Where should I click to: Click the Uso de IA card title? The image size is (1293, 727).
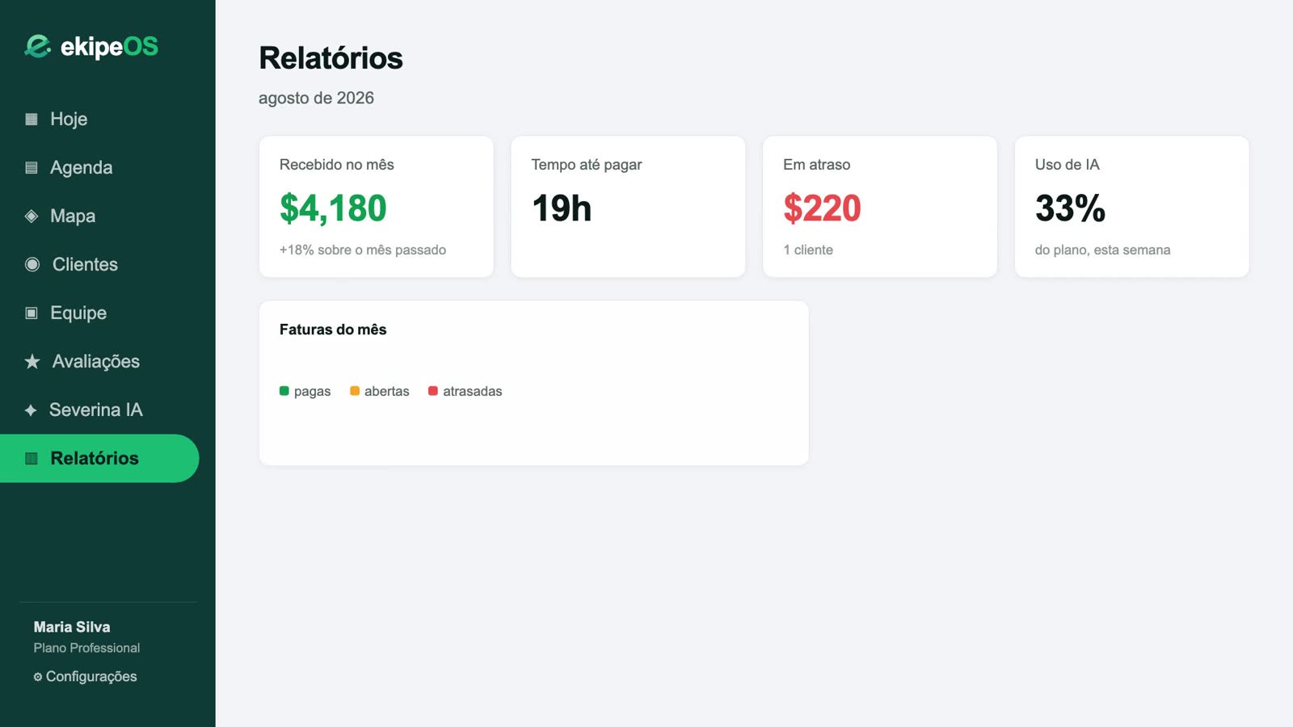tap(1068, 165)
